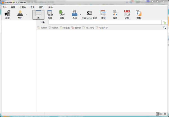Click the 报表 (Report) toolbar icon
The height and width of the screenshot is (117, 169).
coord(115,15)
